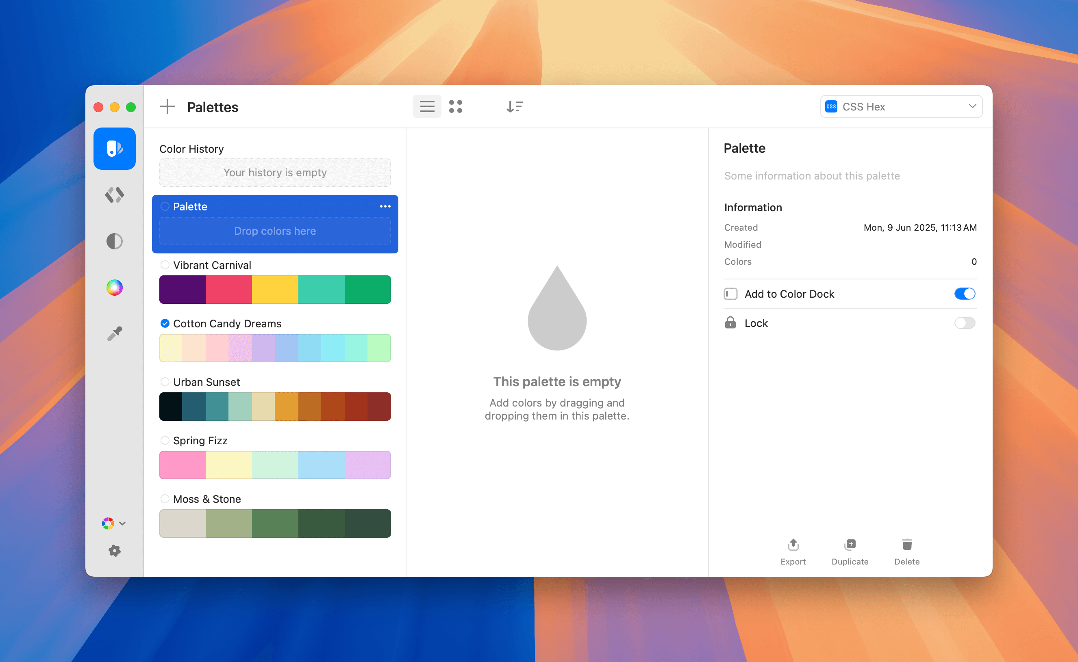Viewport: 1078px width, 662px height.
Task: Select the eyedropper tool in sidebar
Action: click(114, 333)
